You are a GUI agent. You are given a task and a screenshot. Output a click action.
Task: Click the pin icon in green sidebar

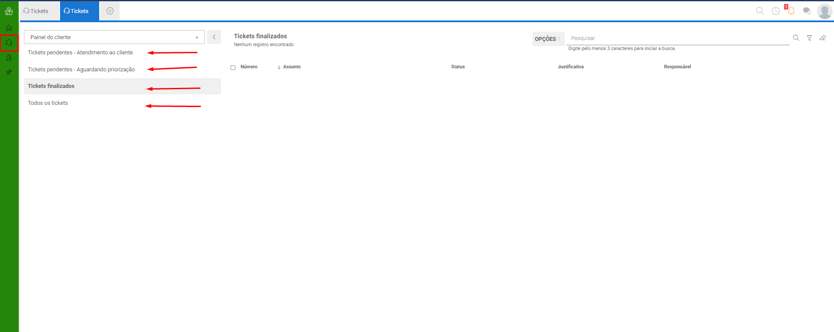coord(9,72)
